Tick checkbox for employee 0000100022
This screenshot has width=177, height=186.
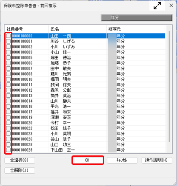click(9, 128)
